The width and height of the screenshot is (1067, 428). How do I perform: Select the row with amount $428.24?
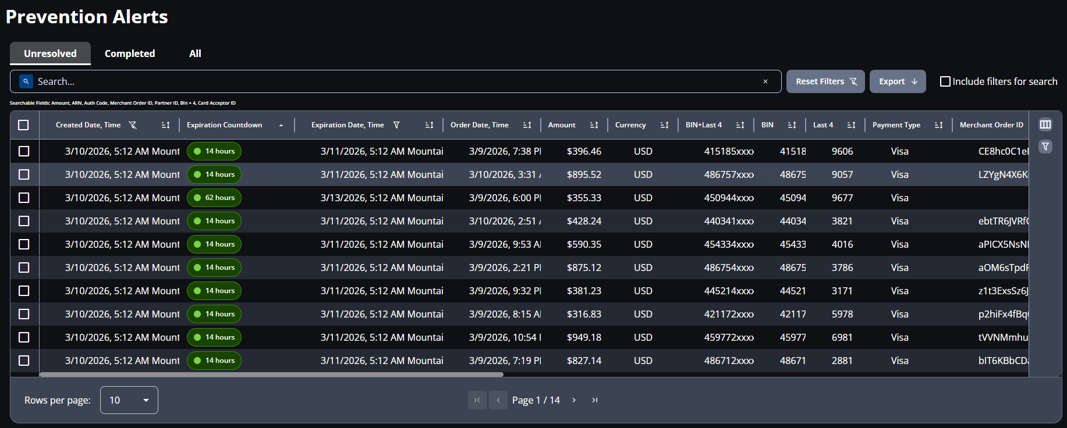pos(24,221)
